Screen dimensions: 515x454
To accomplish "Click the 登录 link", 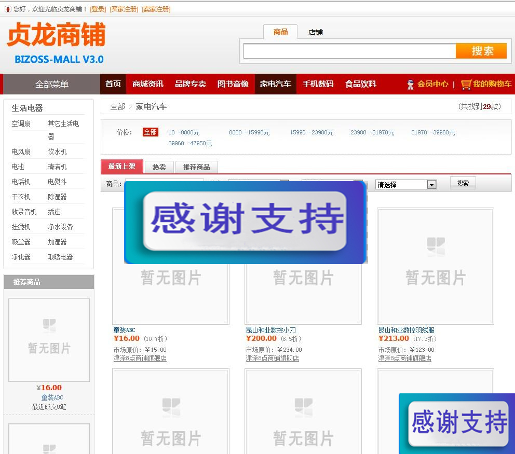I will [98, 9].
